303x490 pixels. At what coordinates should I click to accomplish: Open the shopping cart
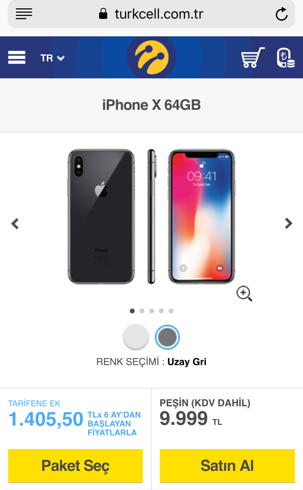pos(253,57)
